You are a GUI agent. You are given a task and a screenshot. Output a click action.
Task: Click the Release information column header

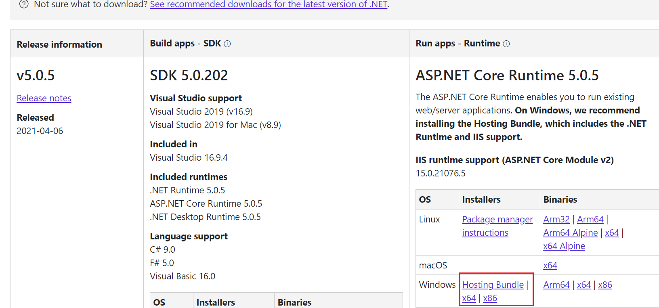pos(77,44)
